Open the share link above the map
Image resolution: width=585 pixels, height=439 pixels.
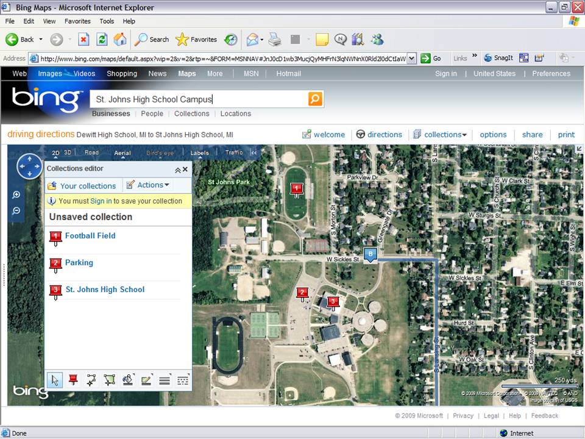pos(533,134)
